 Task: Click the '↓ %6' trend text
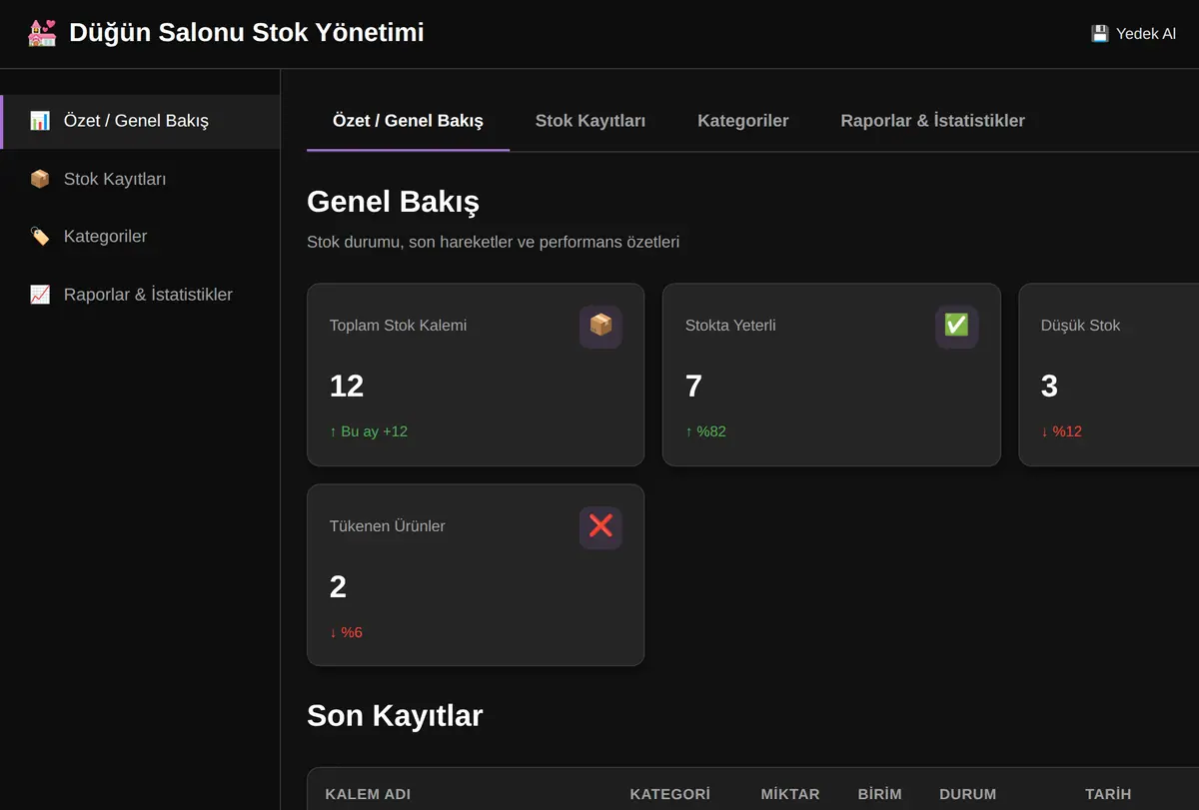[x=346, y=632]
